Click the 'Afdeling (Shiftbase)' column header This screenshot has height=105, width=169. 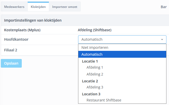coord(94,30)
